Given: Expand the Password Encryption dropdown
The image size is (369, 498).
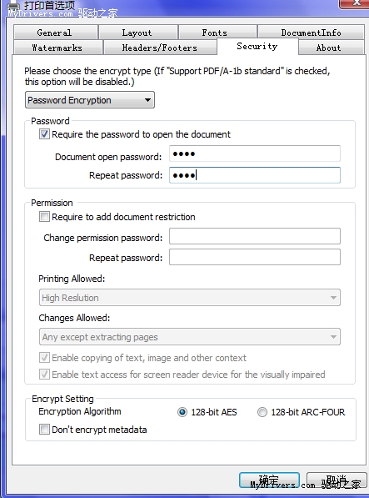Looking at the screenshot, I should pyautogui.click(x=90, y=100).
